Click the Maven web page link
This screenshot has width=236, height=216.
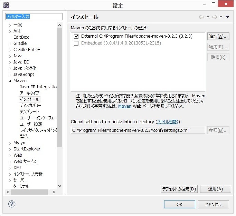pyautogui.click(x=124, y=106)
